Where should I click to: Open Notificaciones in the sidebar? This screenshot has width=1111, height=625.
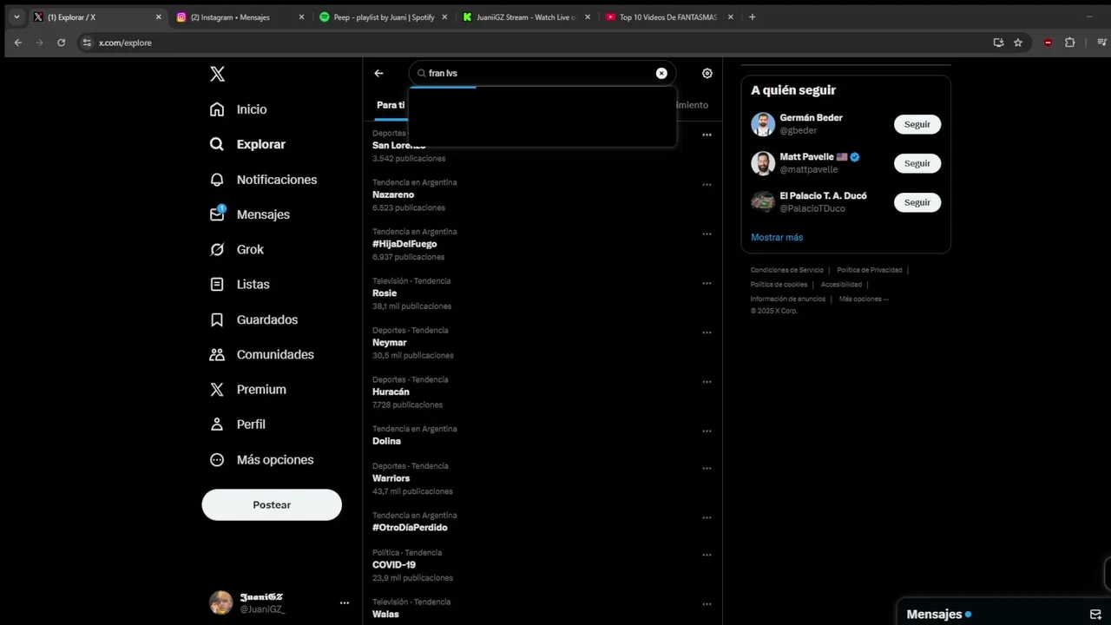(263, 180)
